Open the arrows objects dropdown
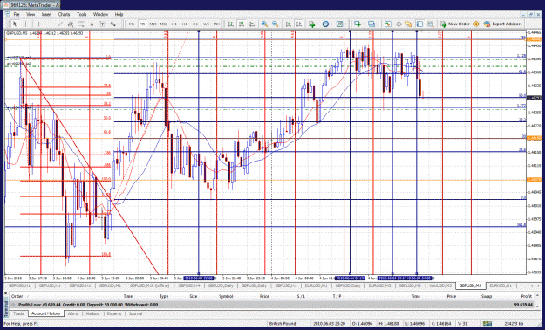The width and height of the screenshot is (545, 330). (x=115, y=24)
